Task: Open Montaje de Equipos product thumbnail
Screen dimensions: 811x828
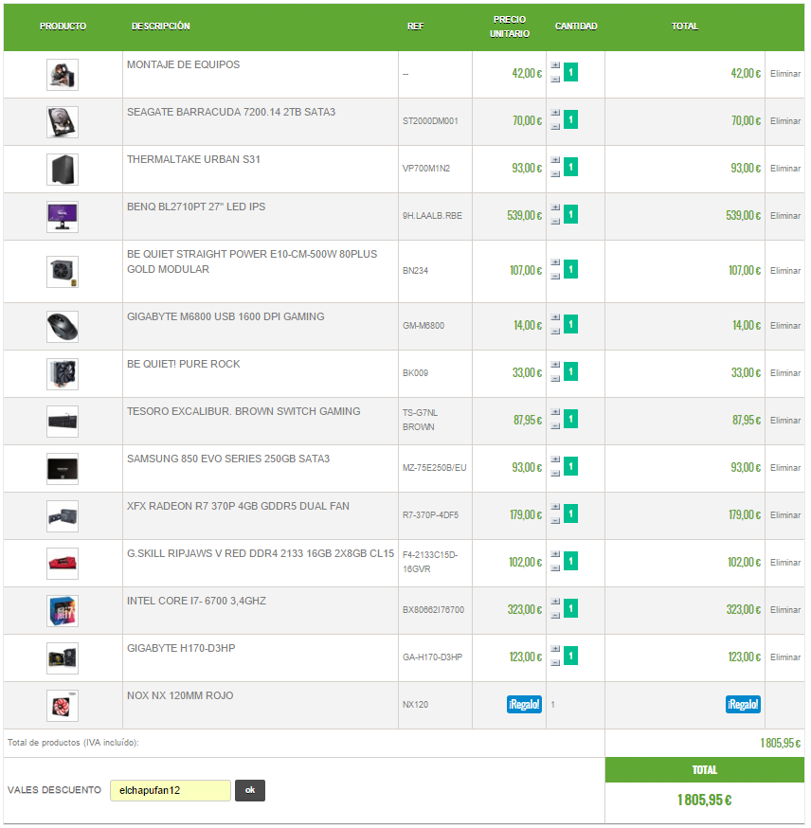Action: [63, 75]
